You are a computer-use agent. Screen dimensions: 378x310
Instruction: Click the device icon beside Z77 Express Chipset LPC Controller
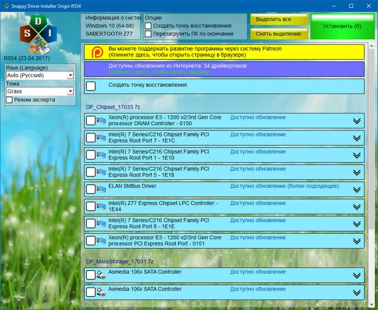(x=101, y=206)
